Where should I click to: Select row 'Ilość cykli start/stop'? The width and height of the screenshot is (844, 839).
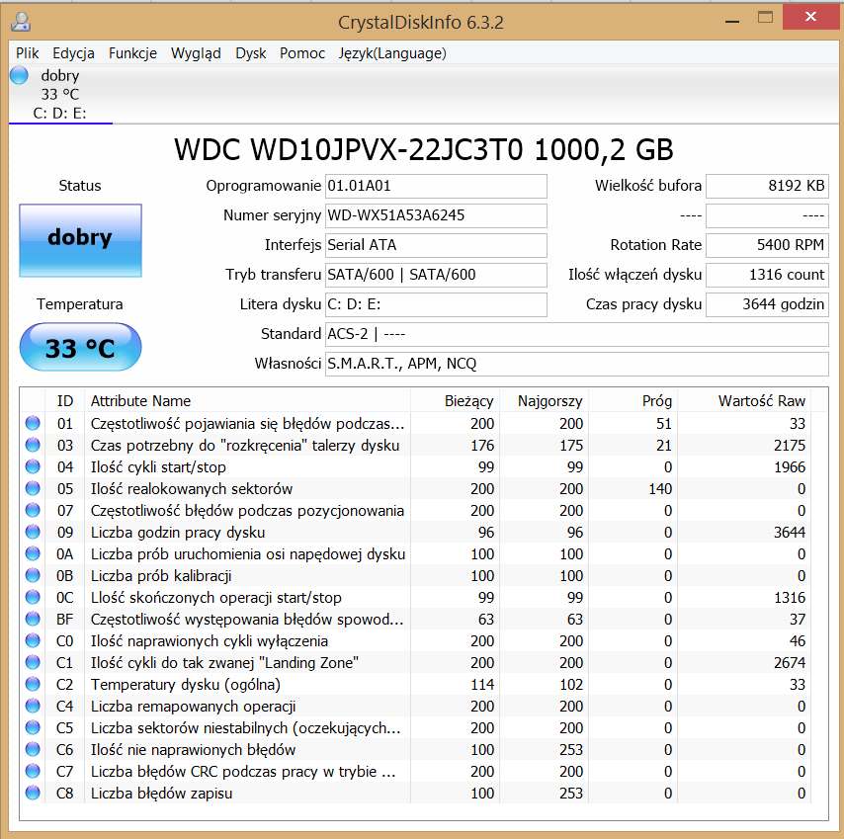click(x=415, y=467)
